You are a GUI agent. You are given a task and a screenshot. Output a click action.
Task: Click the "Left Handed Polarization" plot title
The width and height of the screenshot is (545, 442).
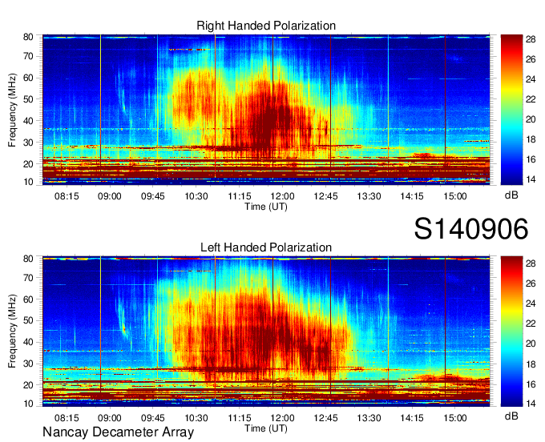click(266, 247)
